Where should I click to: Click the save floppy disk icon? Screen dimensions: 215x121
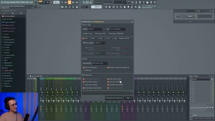pos(147,2)
